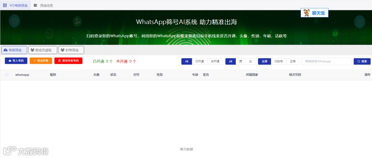Filter by 正常 accounts
The height and width of the screenshot is (158, 372).
point(293,61)
